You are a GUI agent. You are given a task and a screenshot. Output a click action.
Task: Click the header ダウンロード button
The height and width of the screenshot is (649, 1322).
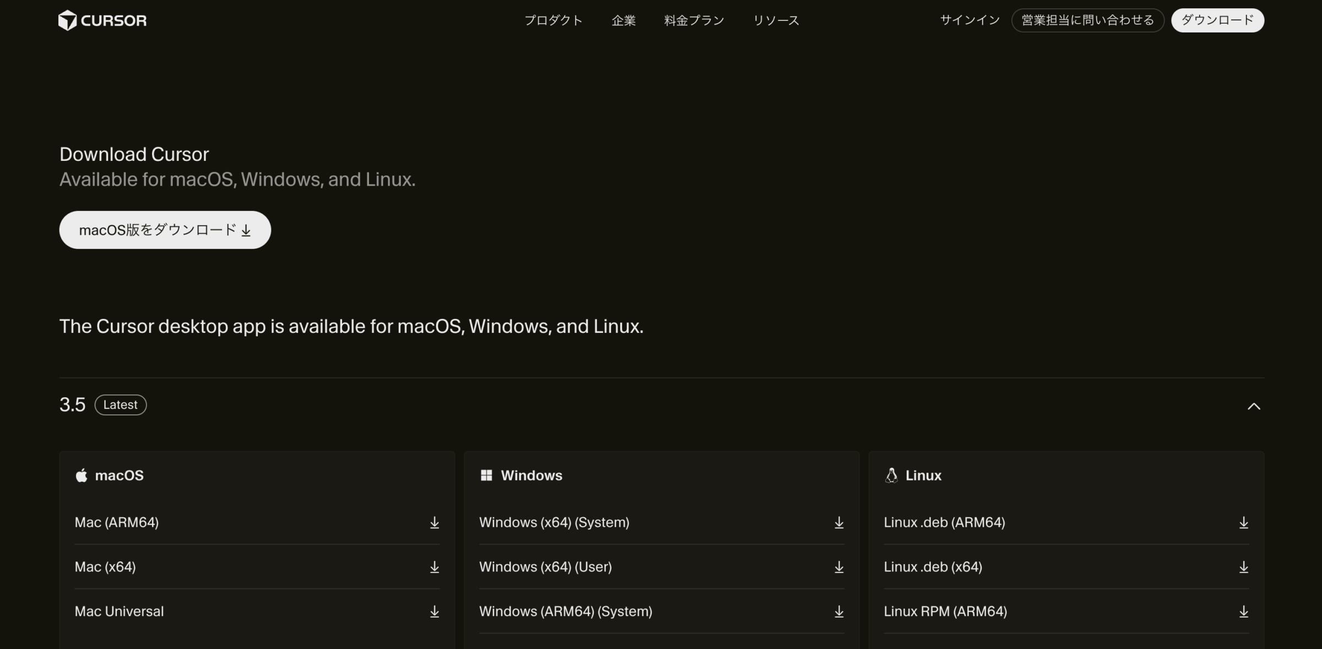point(1217,20)
